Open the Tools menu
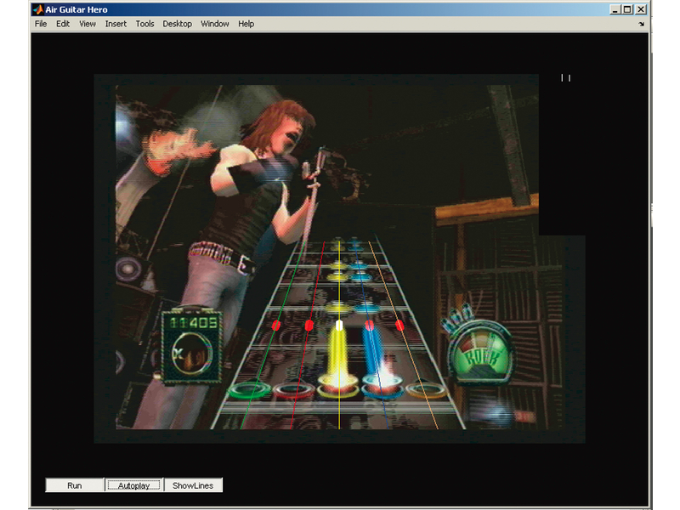Screen dimensions: 680x510 pyautogui.click(x=144, y=24)
